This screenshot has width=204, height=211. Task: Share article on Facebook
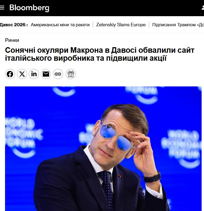(10, 74)
